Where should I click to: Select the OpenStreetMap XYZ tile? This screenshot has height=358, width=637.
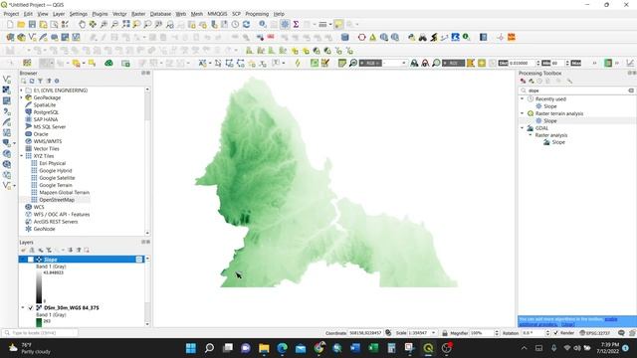pos(57,200)
